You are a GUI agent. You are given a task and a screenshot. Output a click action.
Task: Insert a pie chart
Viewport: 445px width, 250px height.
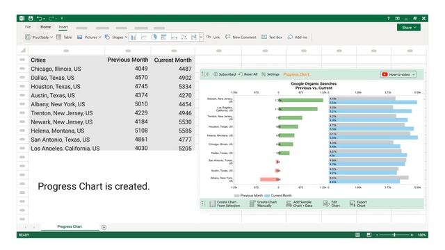(154, 37)
